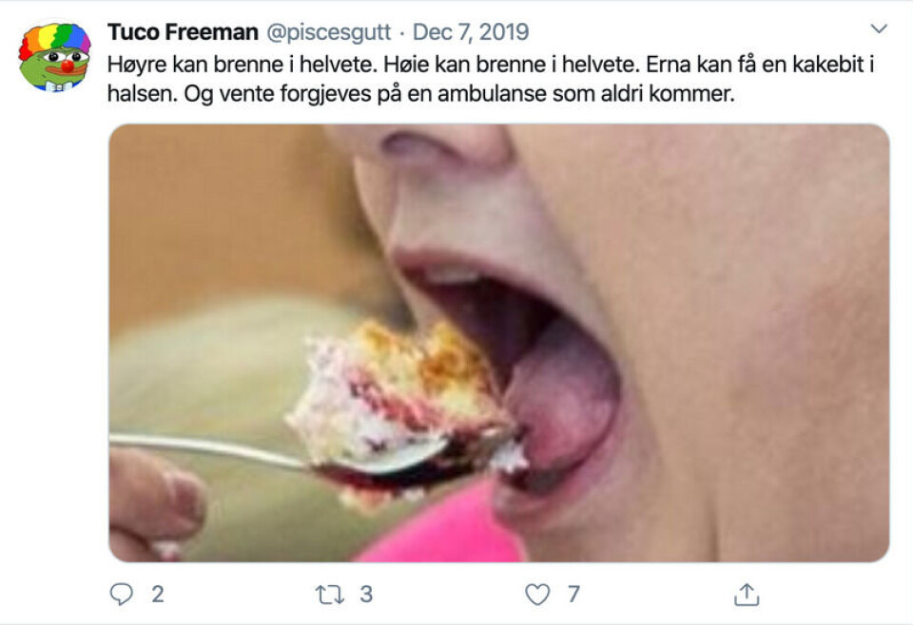View the retweet count showing 3
The image size is (913, 625).
[366, 595]
